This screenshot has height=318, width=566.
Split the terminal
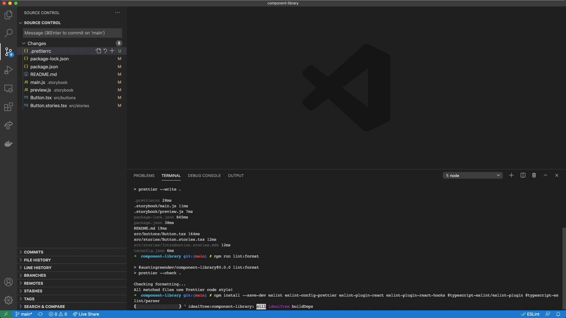tap(523, 175)
